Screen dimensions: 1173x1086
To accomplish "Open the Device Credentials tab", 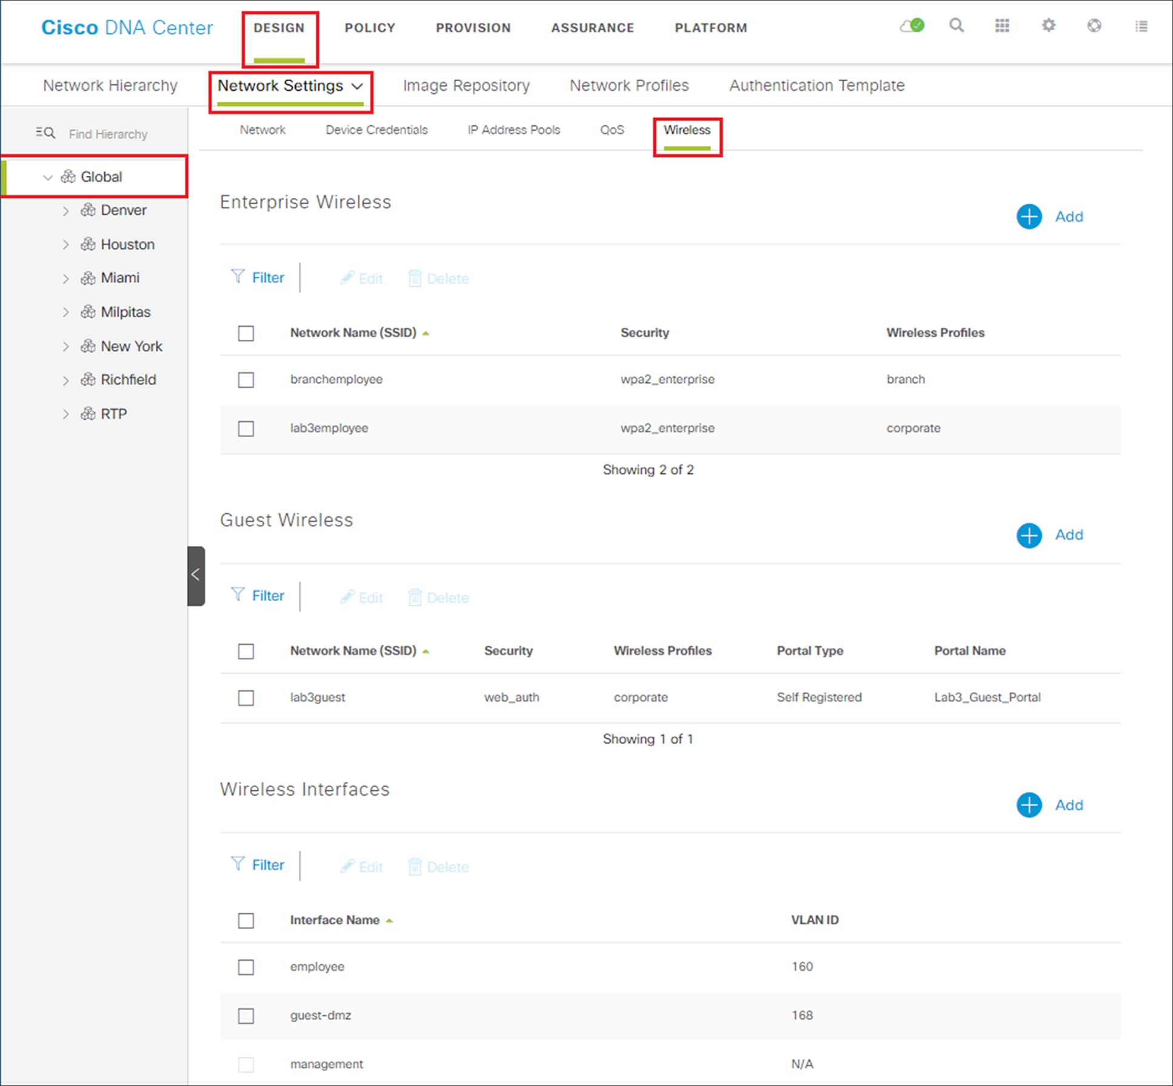I will 376,130.
